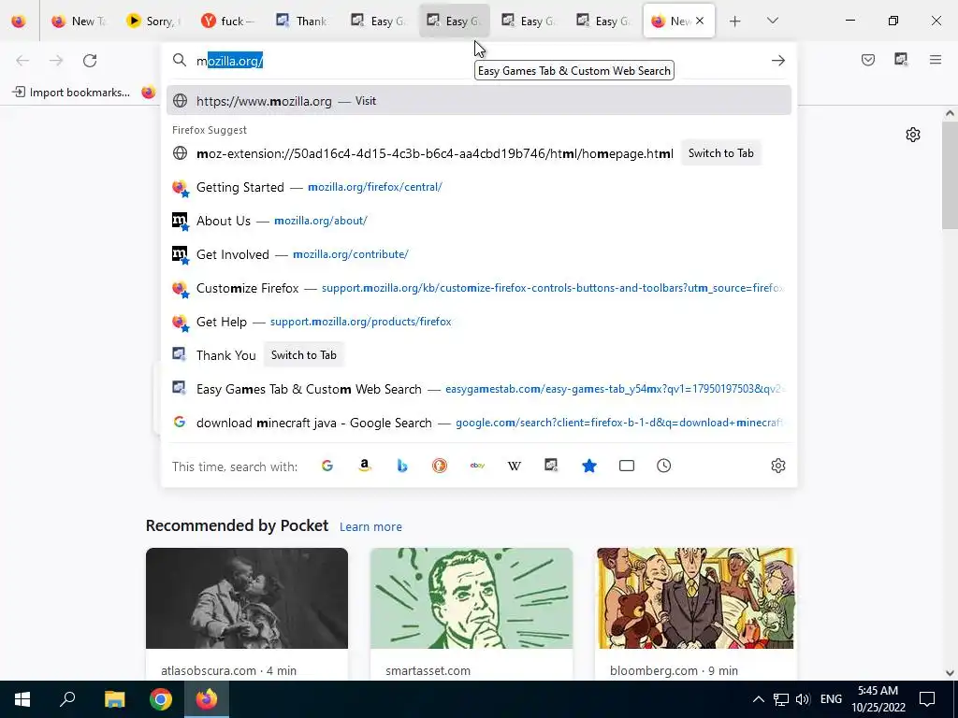This screenshot has height=718, width=958.
Task: Open ENG language indicator in tray
Action: [831, 699]
